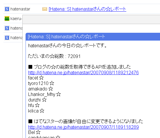Click the amakado ☆ entry
160x138 pixels.
(41, 89)
